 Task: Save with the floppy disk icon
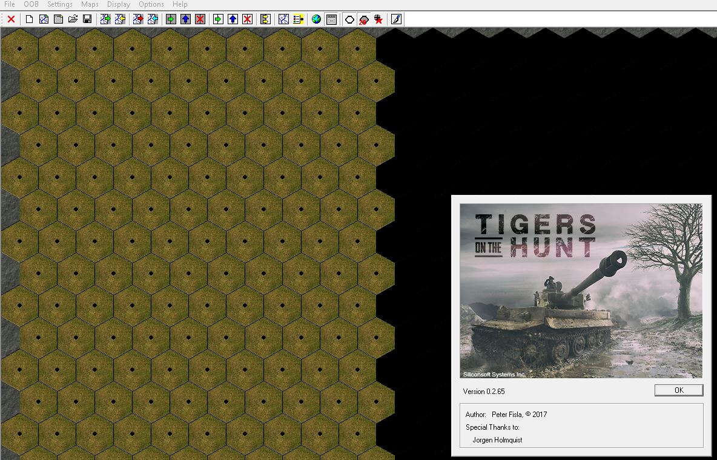point(87,19)
